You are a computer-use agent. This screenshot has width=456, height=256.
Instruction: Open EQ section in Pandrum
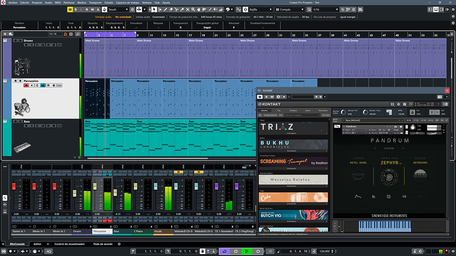point(404,197)
